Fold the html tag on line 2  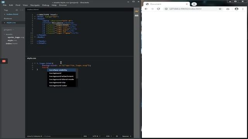pos(35,17)
